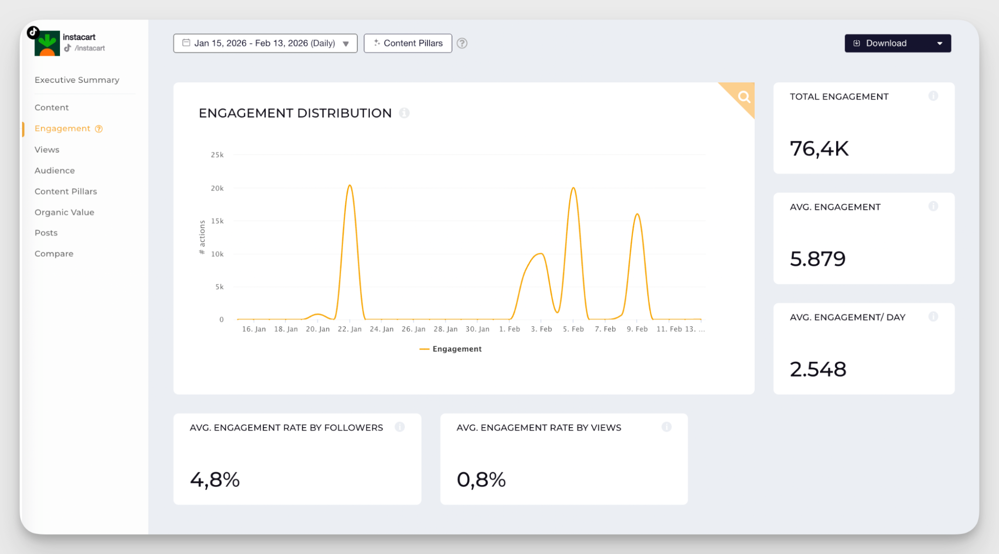Open engagement rate by views info

click(666, 427)
